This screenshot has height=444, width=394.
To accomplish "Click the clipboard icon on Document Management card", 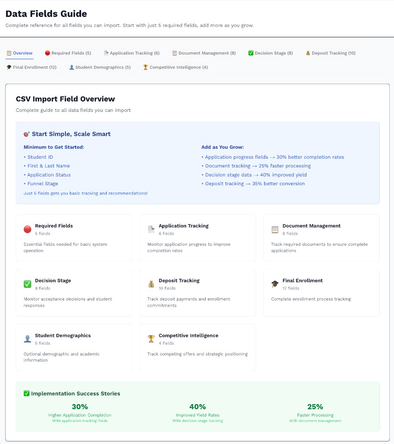I will [x=275, y=229].
